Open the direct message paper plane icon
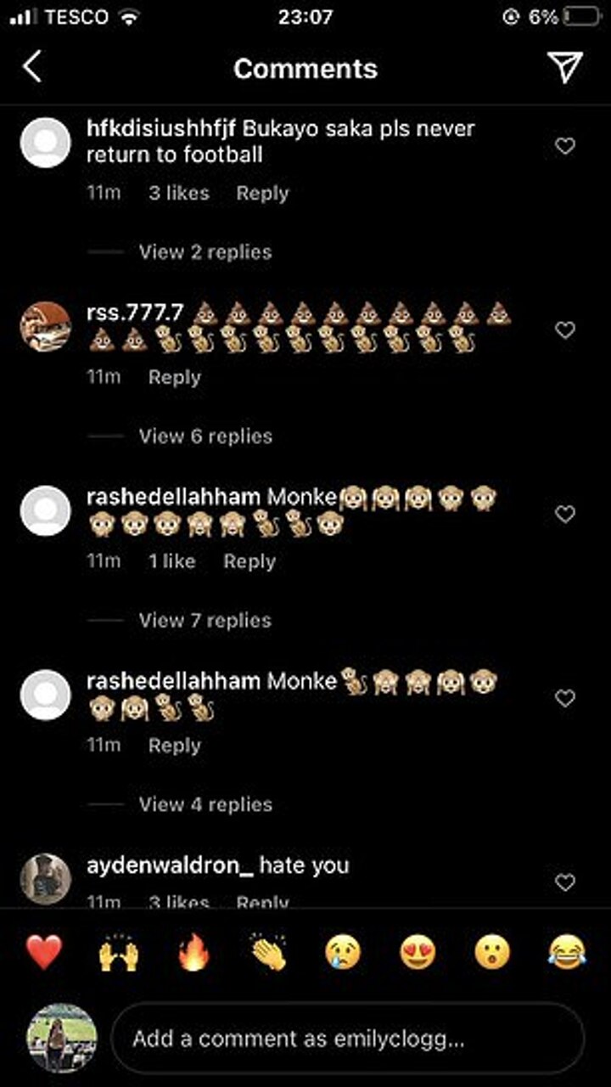 tap(564, 66)
